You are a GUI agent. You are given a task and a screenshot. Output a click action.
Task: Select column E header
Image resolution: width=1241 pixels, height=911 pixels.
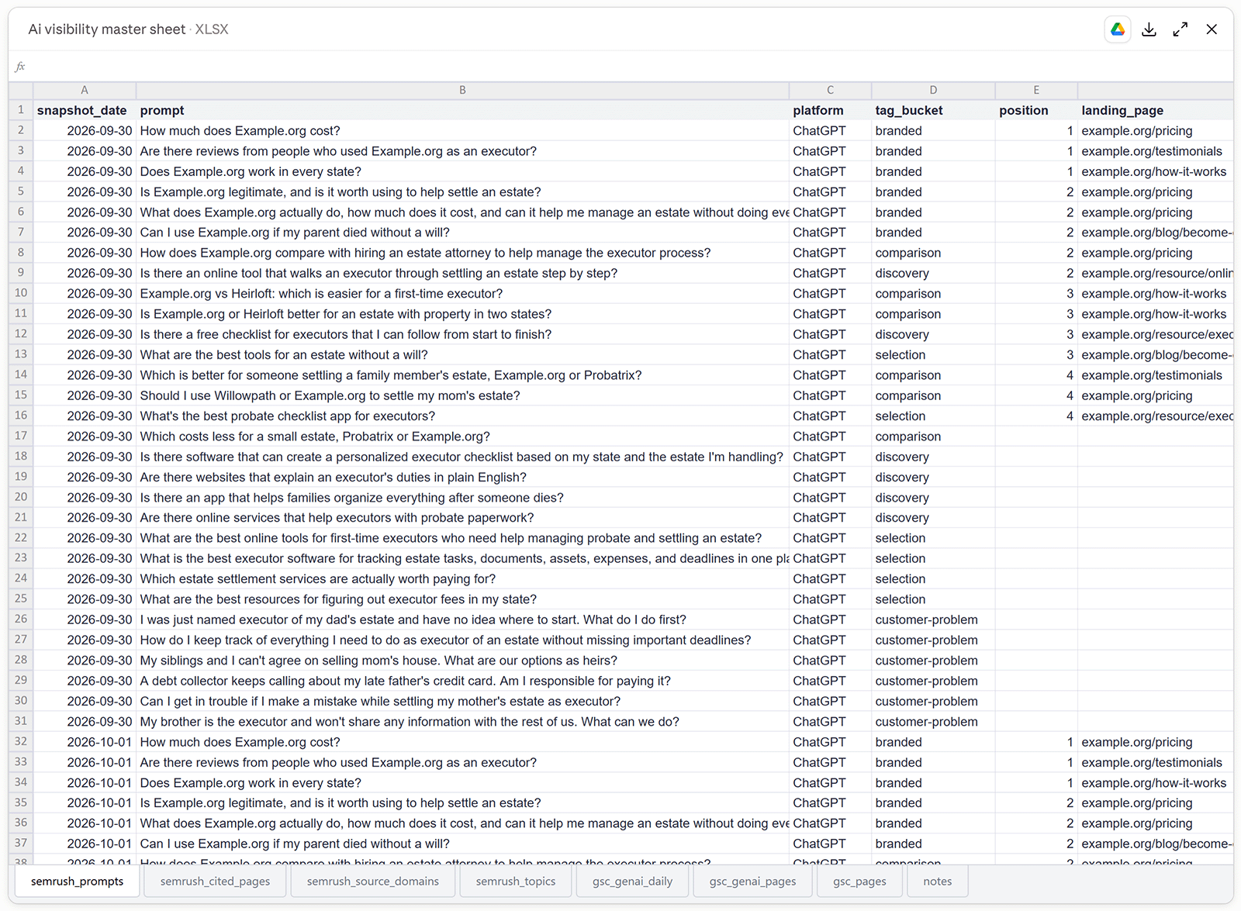coord(1036,90)
